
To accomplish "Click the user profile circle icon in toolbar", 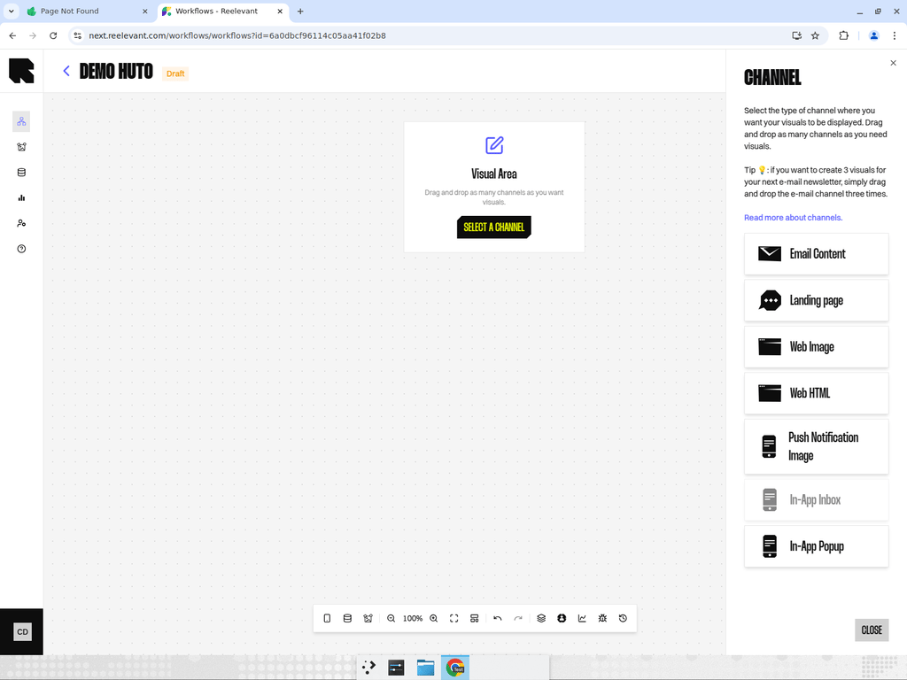I will pos(562,618).
